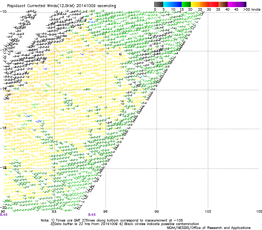Click legend scale label "15"
The image size is (262, 230).
(x=182, y=10)
